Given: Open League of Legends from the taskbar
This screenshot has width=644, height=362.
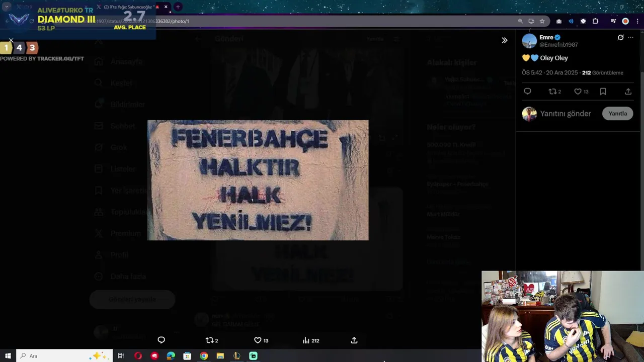Looking at the screenshot, I should point(236,356).
